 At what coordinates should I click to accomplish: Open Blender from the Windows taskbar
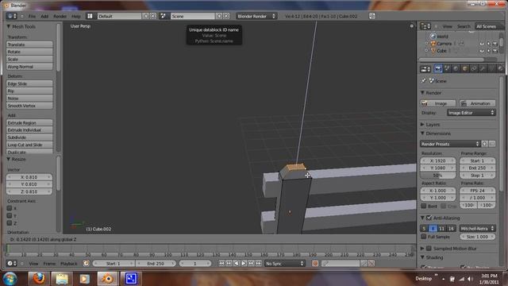click(108, 279)
